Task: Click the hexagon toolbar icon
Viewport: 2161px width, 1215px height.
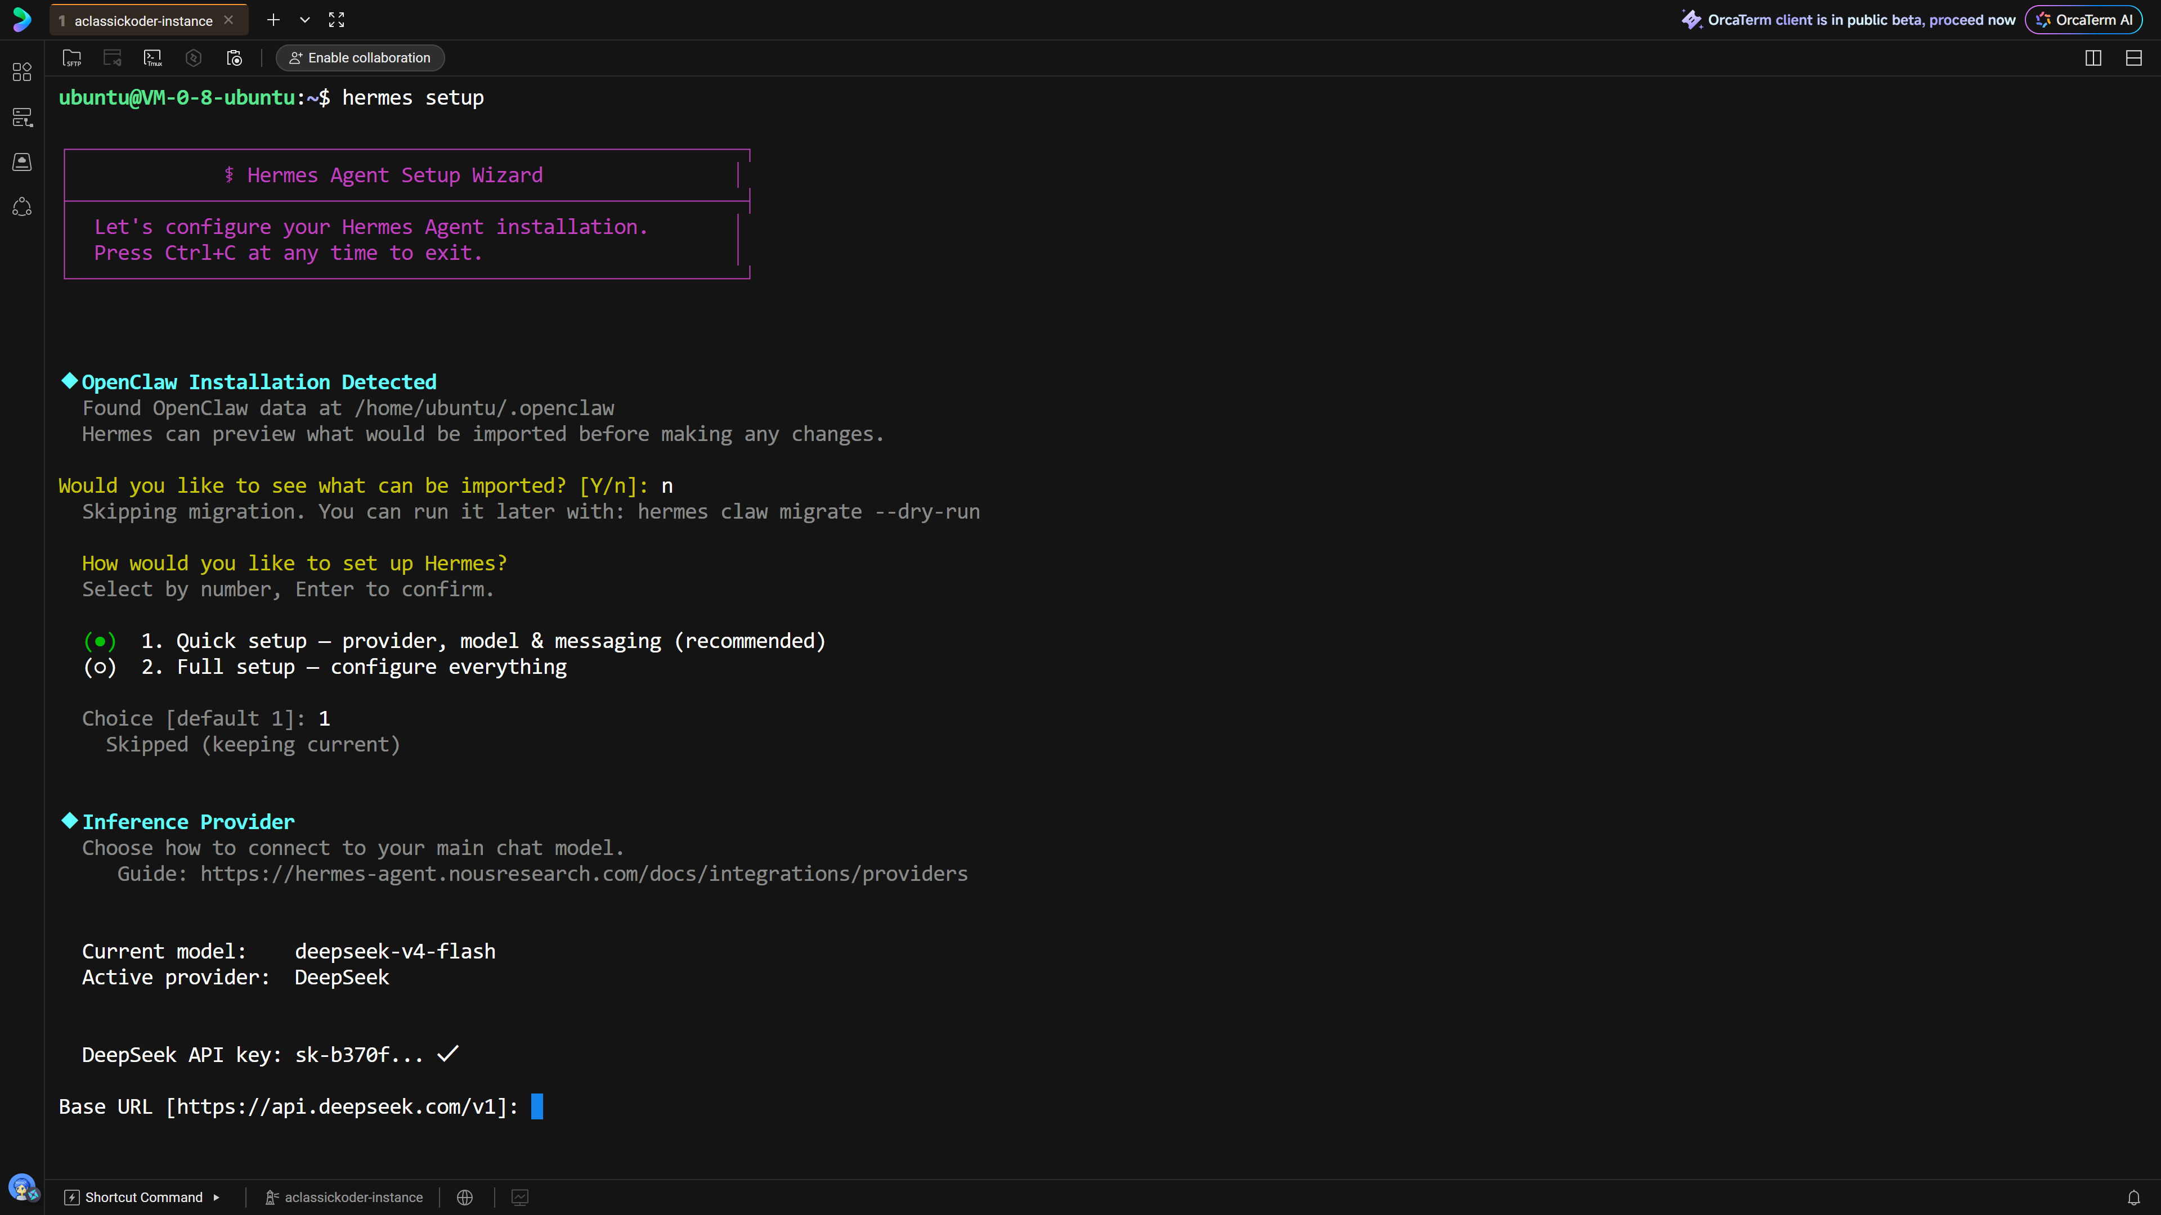Action: (x=194, y=58)
